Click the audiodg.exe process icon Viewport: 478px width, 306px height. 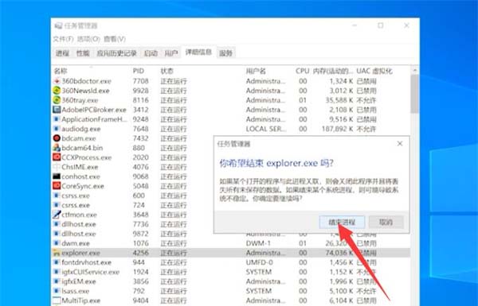click(x=57, y=129)
